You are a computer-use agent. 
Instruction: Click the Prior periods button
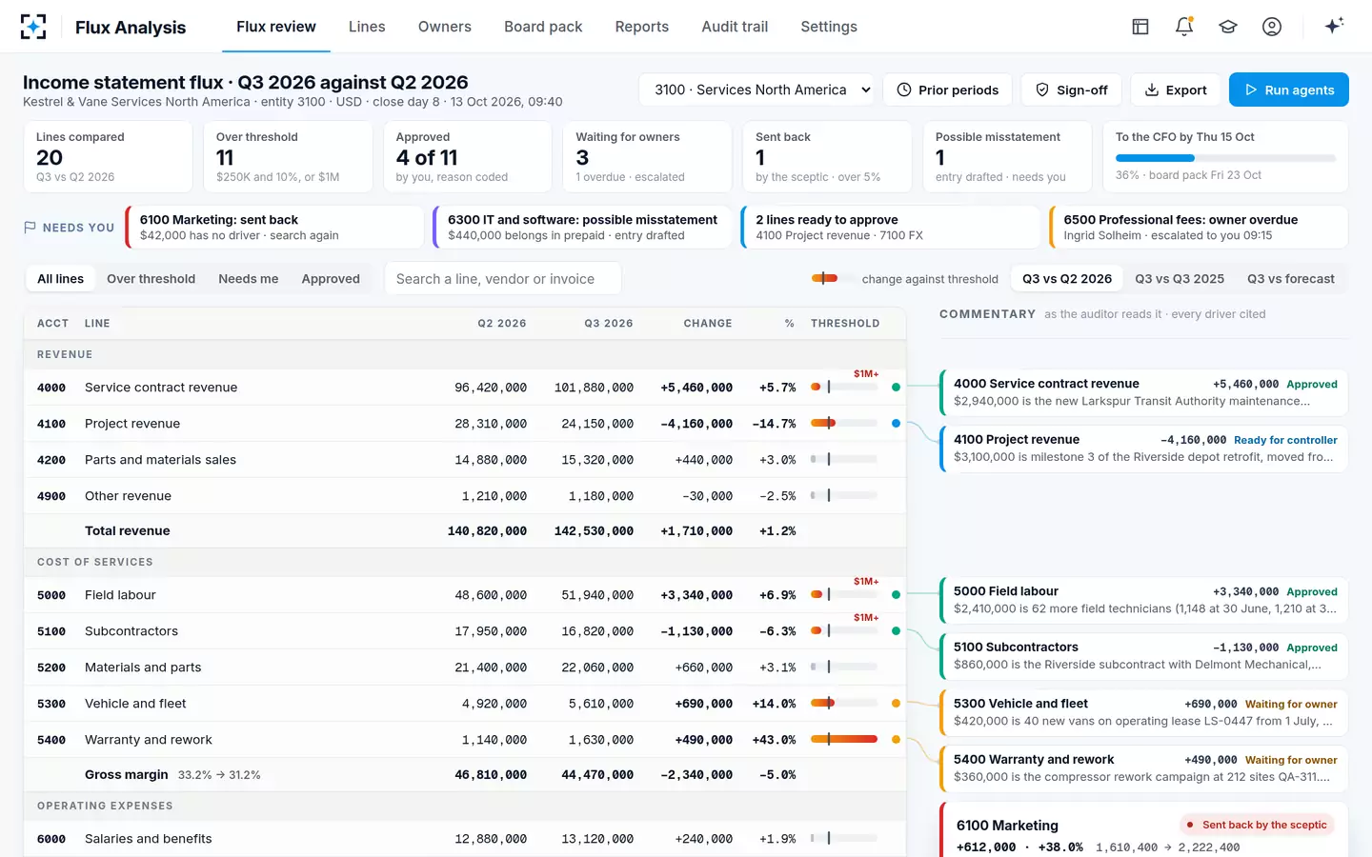point(948,90)
